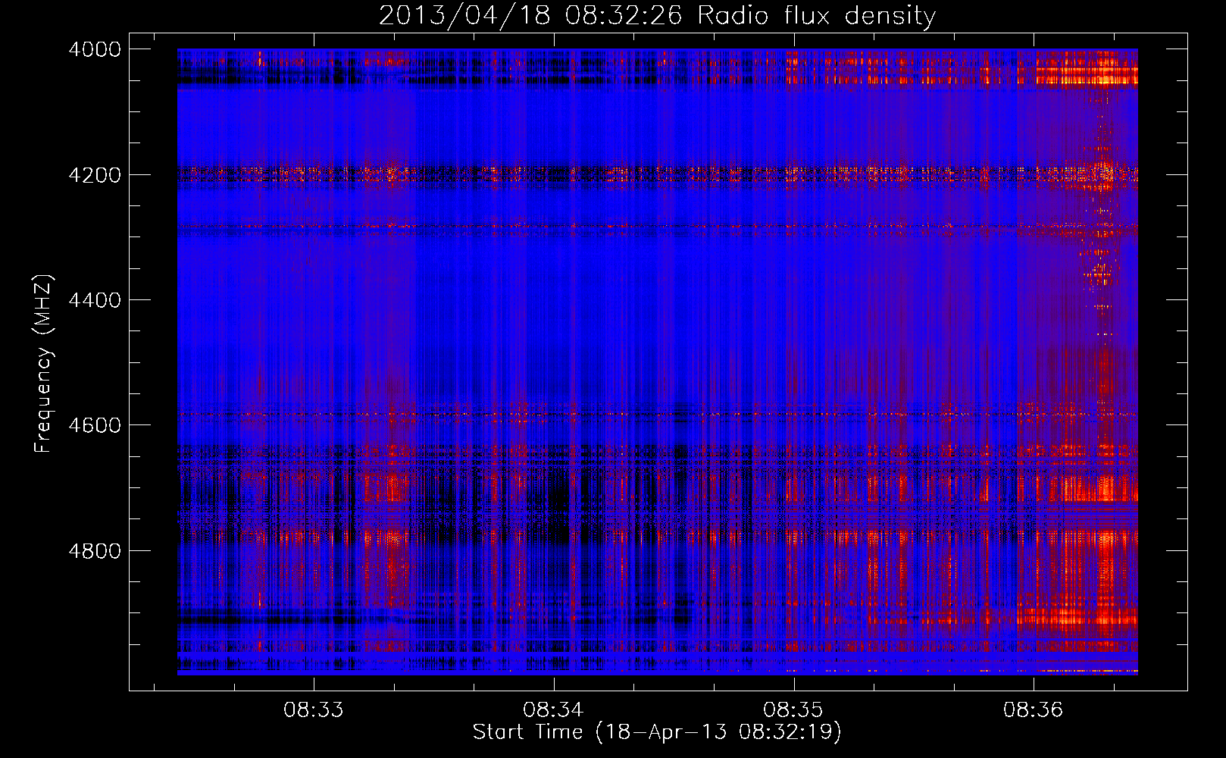
Task: Click the plot title '2013/04/18 08:32:26 Radio flux density'
Action: pos(657,15)
